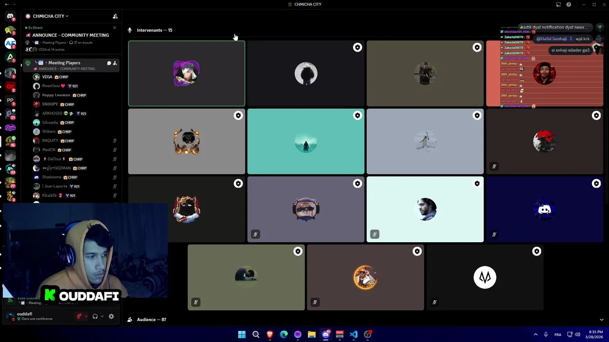Open the si snhaji sdader ga3 bubble
609x342 pixels.
[x=570, y=50]
